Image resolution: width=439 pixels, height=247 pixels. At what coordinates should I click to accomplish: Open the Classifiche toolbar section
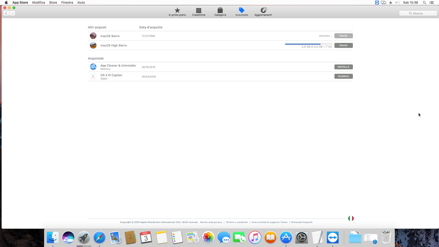coord(199,12)
